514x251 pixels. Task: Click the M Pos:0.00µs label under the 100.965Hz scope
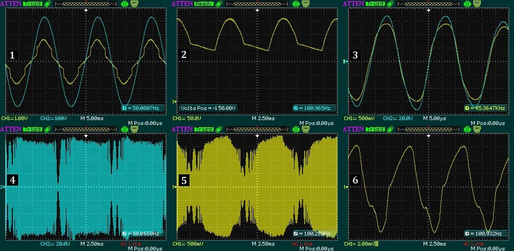(x=316, y=123)
